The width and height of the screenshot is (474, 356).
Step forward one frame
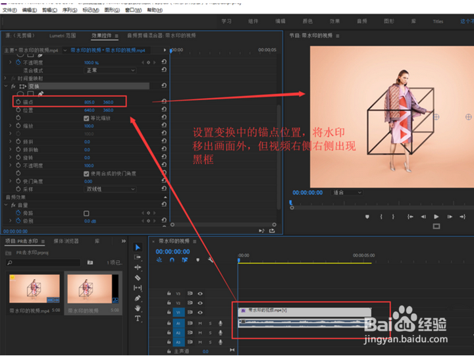pos(450,216)
